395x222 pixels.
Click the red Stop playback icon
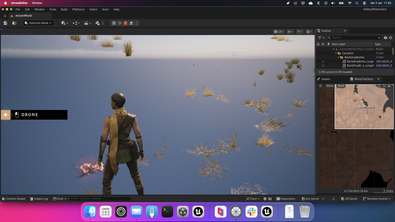click(x=125, y=23)
